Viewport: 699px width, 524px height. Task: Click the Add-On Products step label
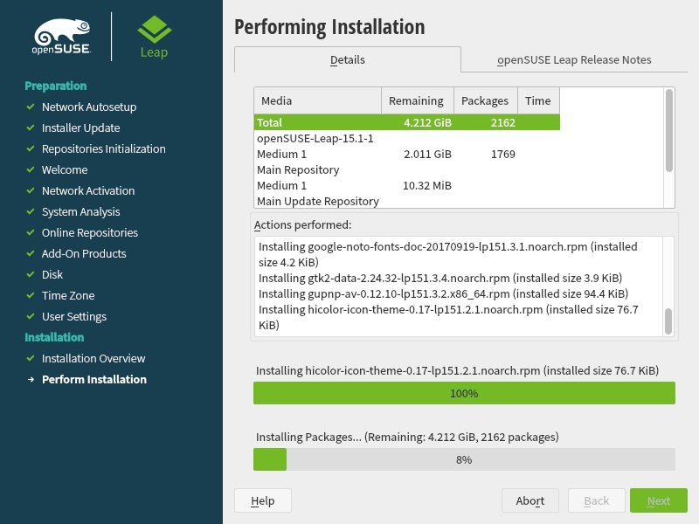click(x=84, y=253)
